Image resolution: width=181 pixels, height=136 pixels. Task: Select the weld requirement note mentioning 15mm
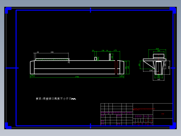[56, 99]
